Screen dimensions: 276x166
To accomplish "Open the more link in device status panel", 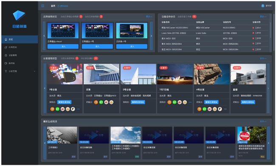I will tap(263, 17).
